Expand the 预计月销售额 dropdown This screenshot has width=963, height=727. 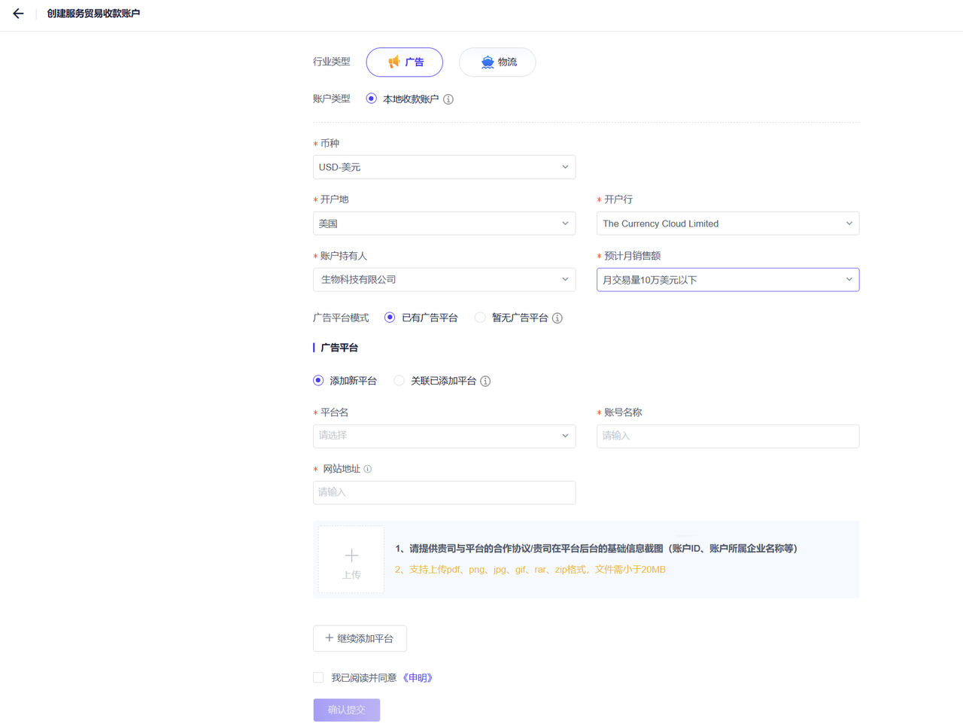[x=728, y=280]
